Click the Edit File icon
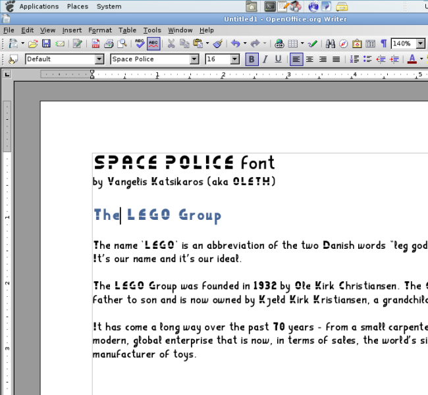428x395 pixels. pyautogui.click(x=78, y=43)
